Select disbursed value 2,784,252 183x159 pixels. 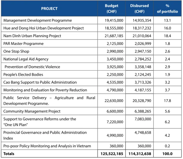(x=143, y=59)
